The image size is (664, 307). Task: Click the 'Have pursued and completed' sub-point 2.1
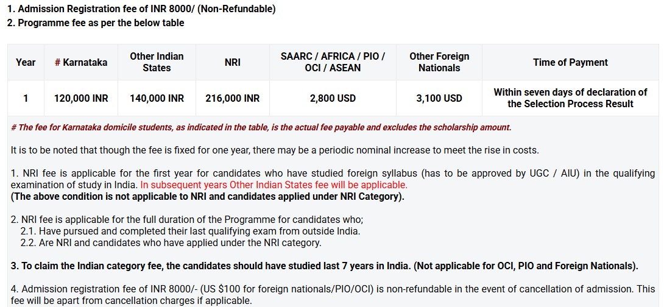tap(190, 231)
